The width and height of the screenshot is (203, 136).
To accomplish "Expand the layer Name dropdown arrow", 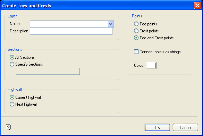I will tap(110, 24).
